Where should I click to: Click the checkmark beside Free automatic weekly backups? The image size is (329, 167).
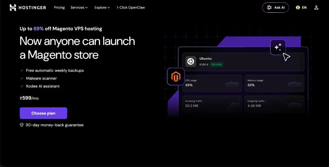pos(22,71)
